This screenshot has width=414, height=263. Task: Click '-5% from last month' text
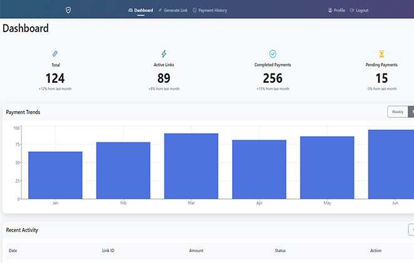(x=381, y=89)
